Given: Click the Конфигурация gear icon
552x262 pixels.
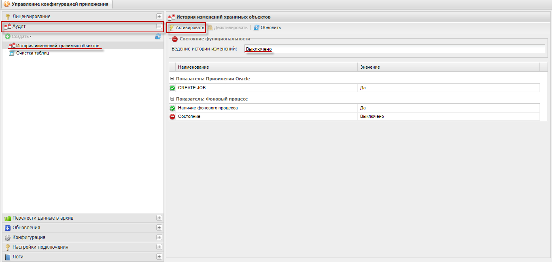Looking at the screenshot, I should [x=7, y=237].
